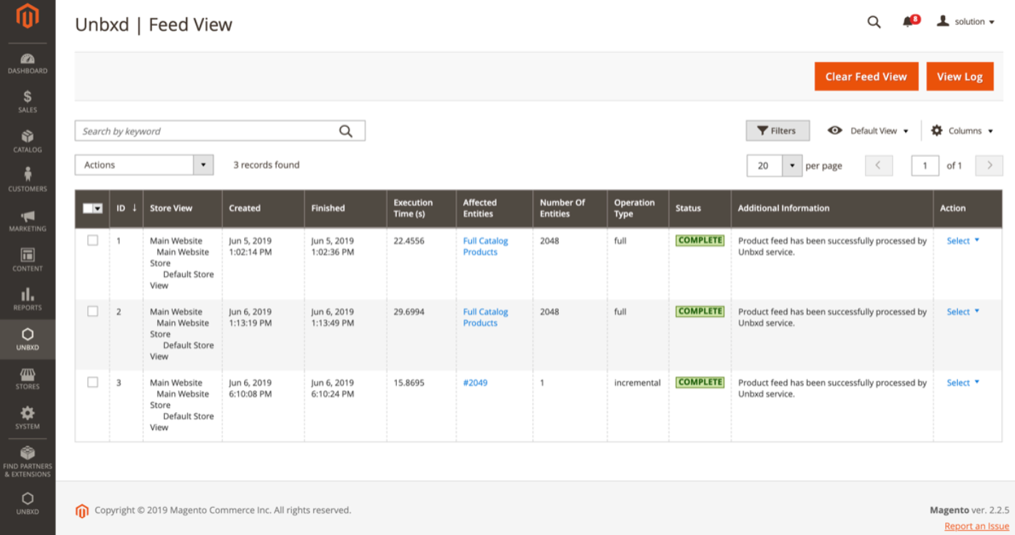Open the highlighted Unbxd sidebar menu

coord(27,340)
